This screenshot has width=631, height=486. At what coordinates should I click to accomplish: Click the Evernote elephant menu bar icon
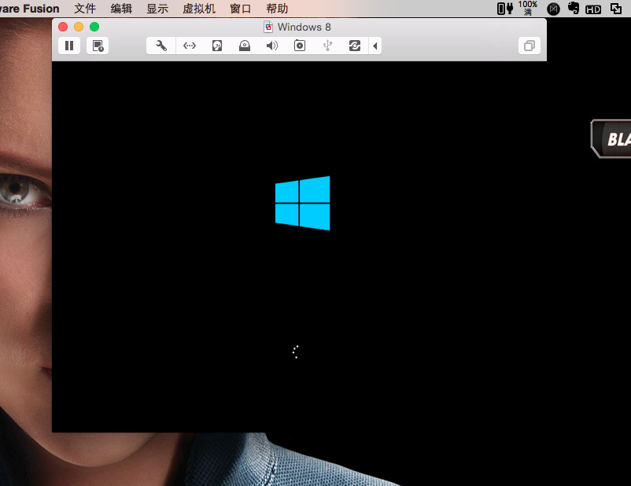pyautogui.click(x=573, y=8)
